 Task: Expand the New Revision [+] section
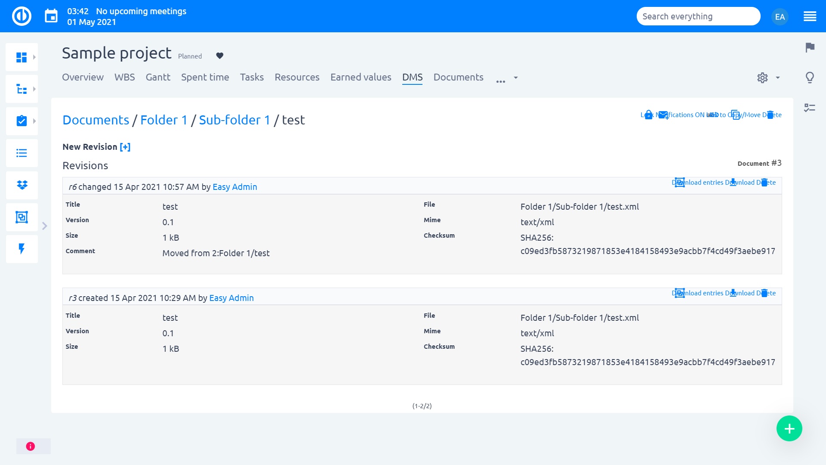[x=125, y=147]
